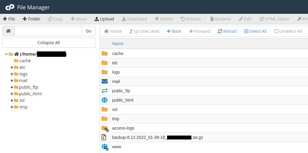Click the public_html globe icon
This screenshot has height=153, width=308.
105,100
